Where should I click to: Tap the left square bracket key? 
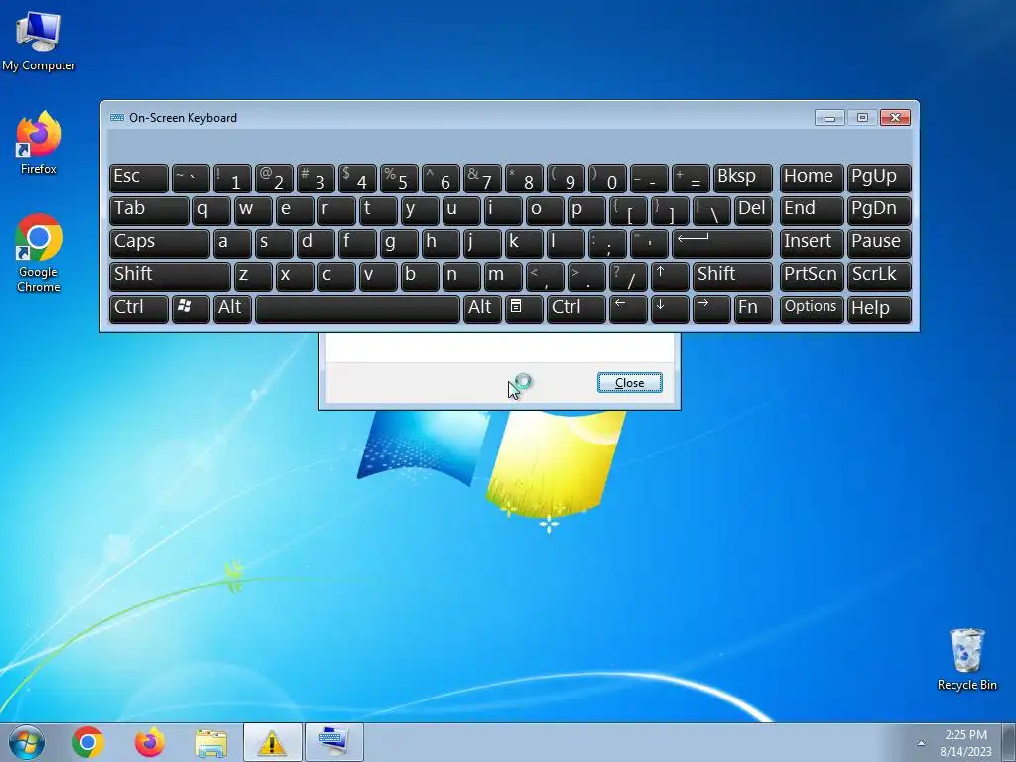pos(628,211)
